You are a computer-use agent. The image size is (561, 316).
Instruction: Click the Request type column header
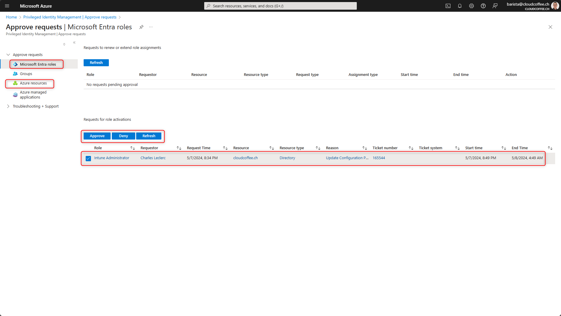(307, 74)
